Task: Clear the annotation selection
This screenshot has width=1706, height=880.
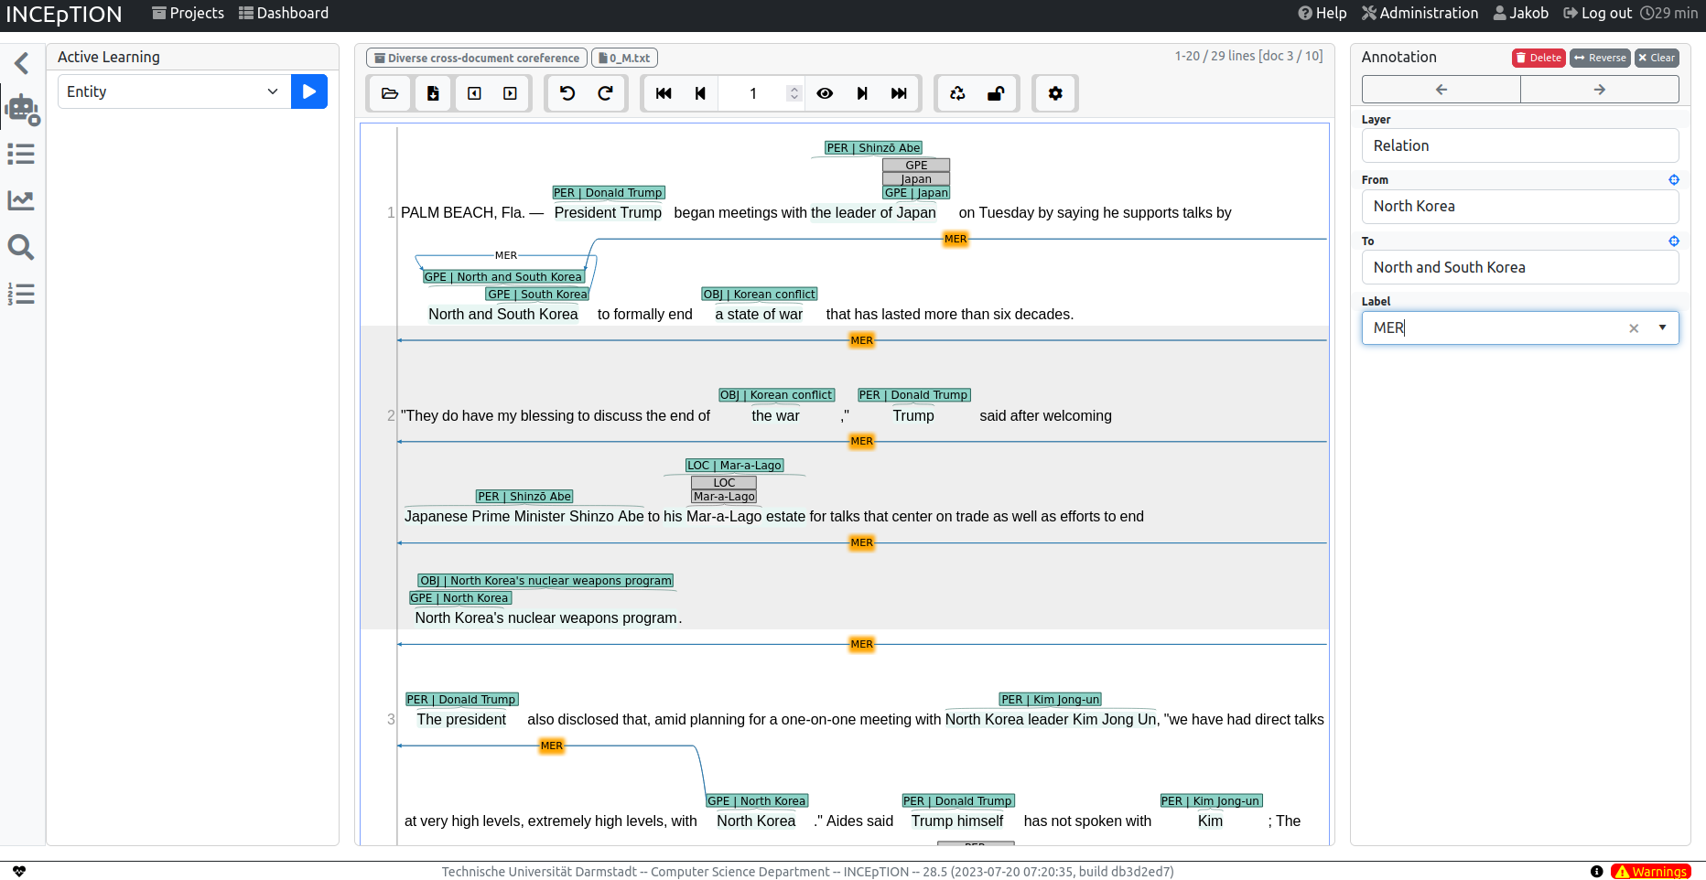Action: tap(1657, 58)
